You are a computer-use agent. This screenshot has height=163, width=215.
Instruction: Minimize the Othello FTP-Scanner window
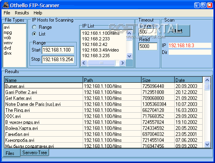(197, 5)
